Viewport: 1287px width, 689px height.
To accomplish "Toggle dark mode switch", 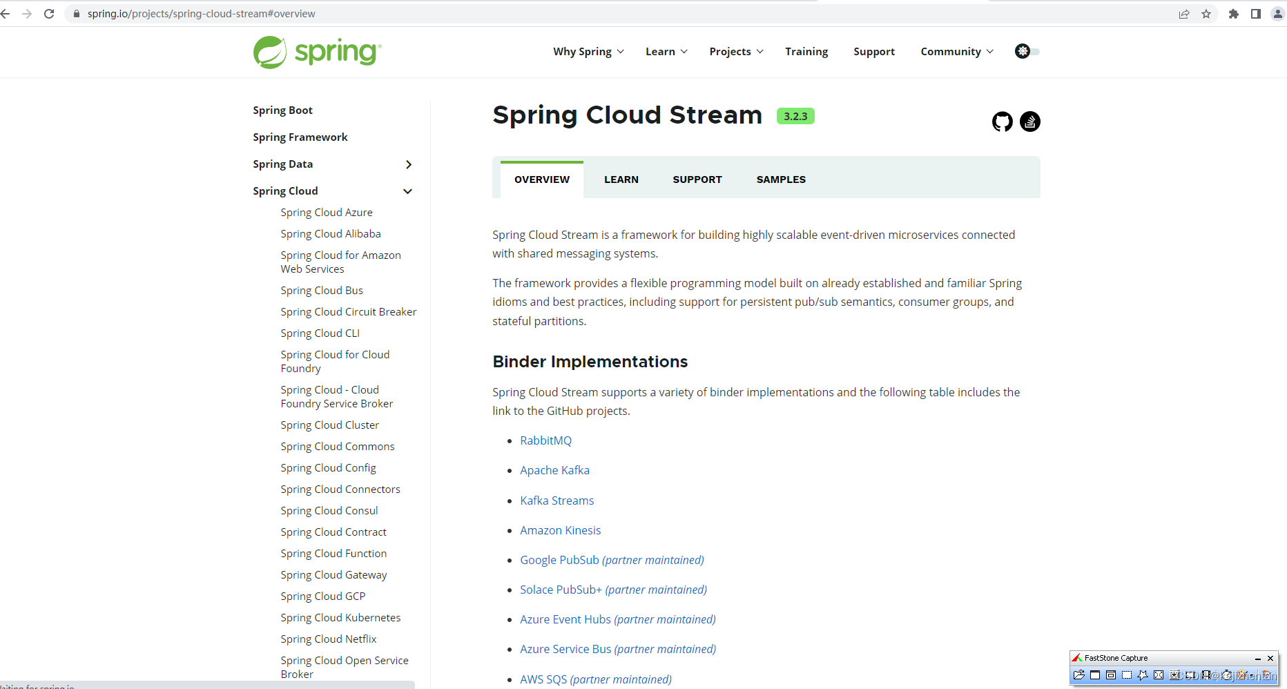I will pyautogui.click(x=1027, y=51).
